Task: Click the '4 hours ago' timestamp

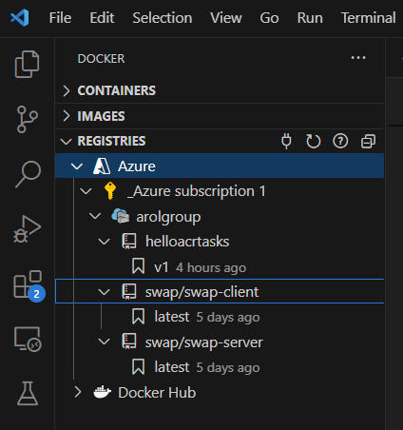Action: tap(211, 268)
